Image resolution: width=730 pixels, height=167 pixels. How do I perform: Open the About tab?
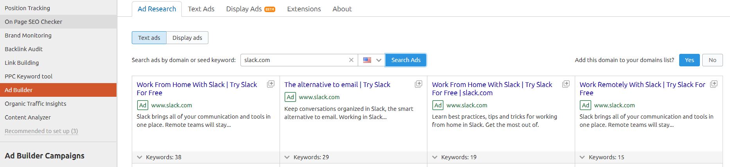pos(342,9)
